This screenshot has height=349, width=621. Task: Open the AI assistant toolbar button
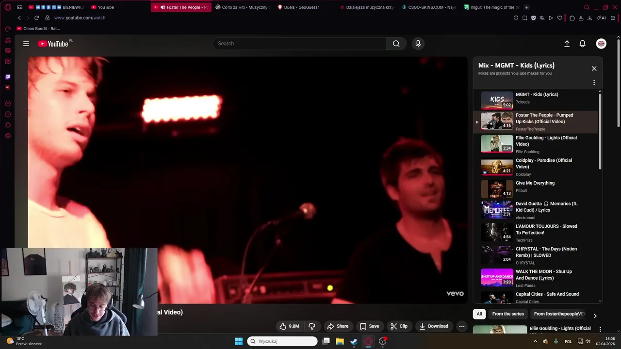coord(601,18)
